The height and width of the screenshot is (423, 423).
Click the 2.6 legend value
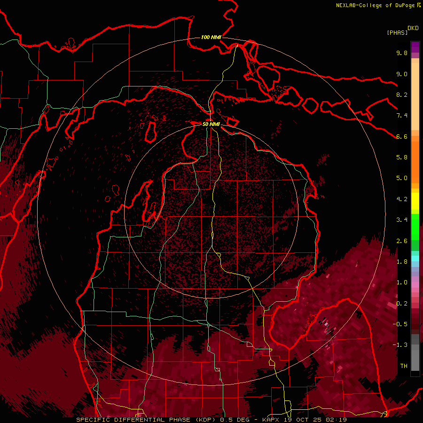(402, 241)
